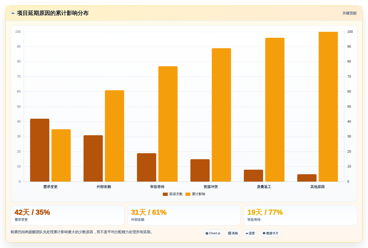Viewport: 368px width, 248px height.
Task: Select the 表格 tag pill
Action: tap(233, 233)
